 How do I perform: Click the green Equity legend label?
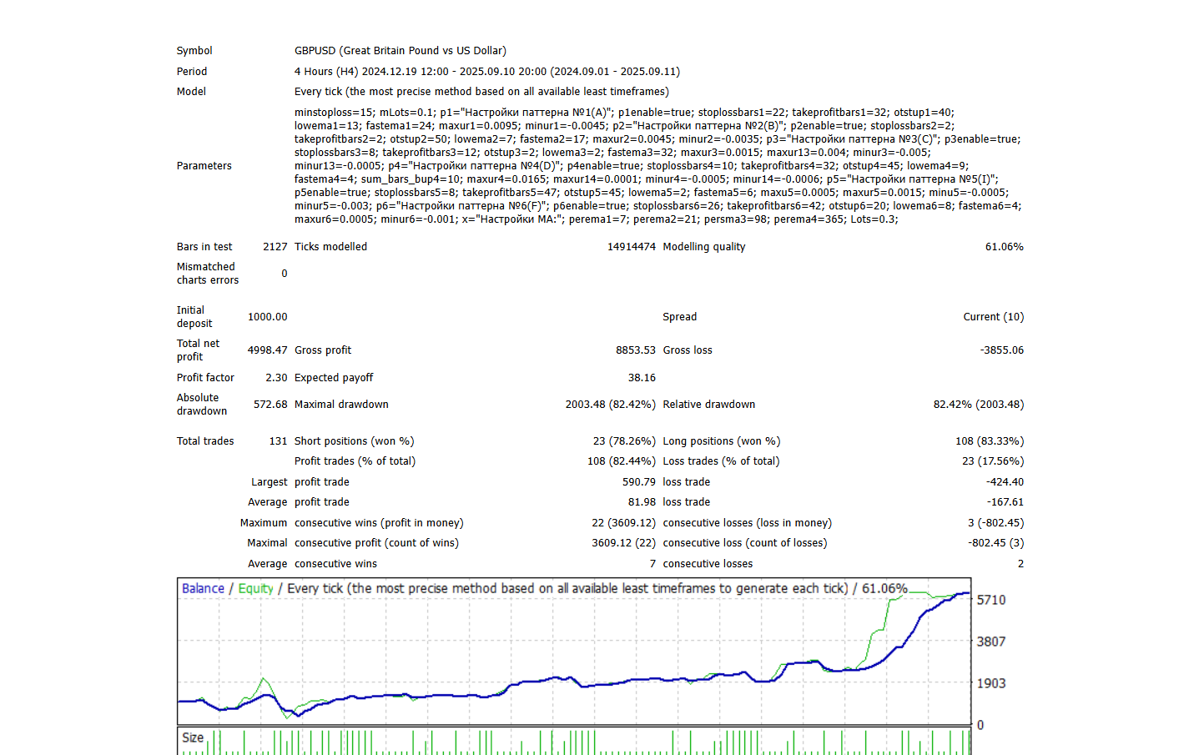tap(255, 588)
